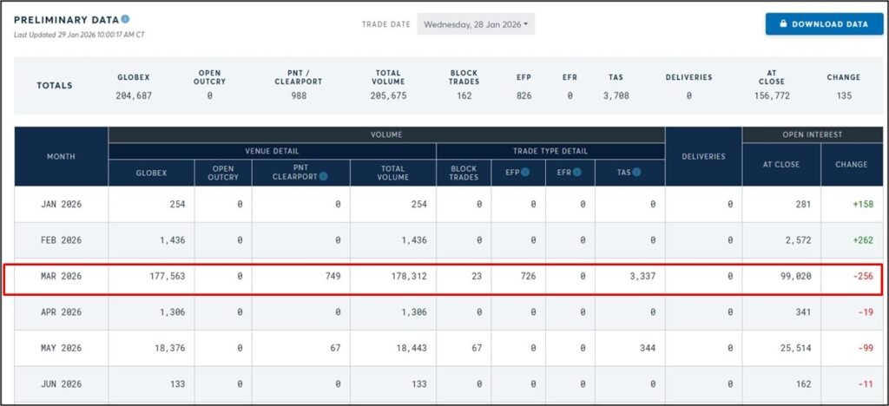Click the Month column header
Screen dimensions: 889x406
(x=61, y=156)
